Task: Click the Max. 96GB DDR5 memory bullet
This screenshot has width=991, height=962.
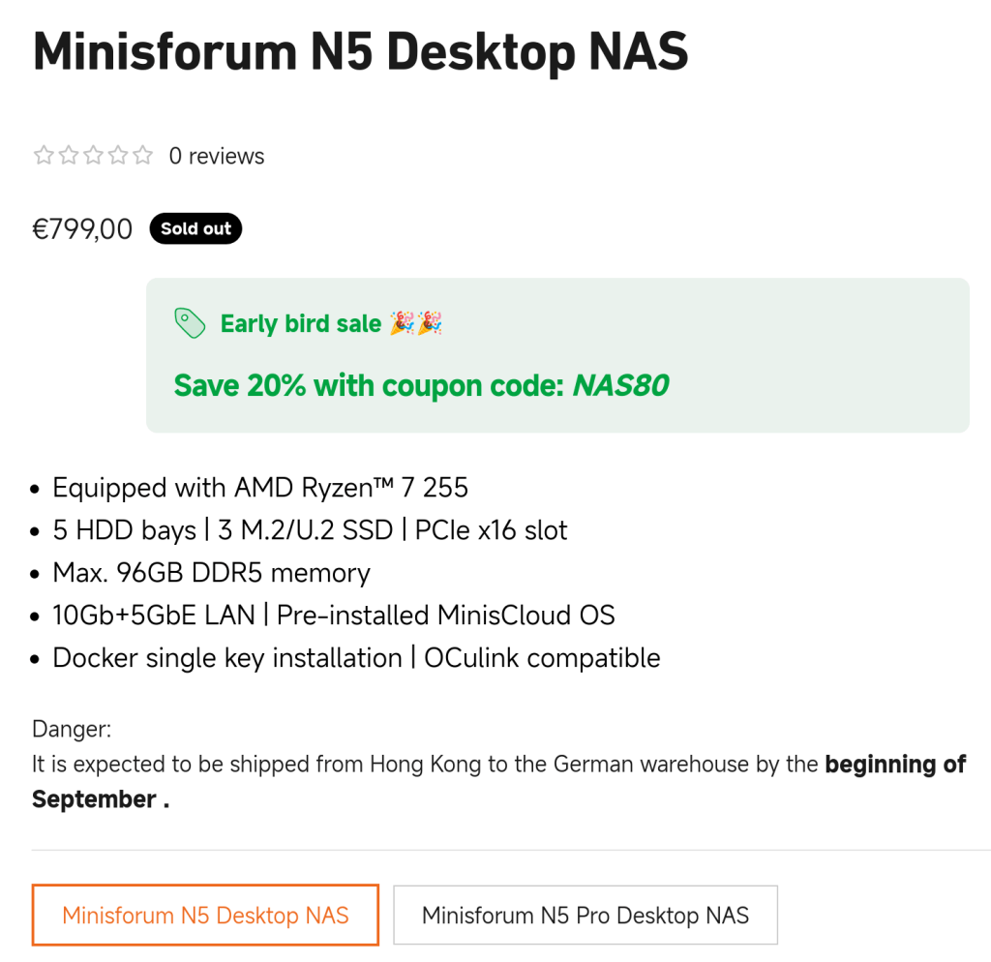Action: pyautogui.click(x=211, y=573)
